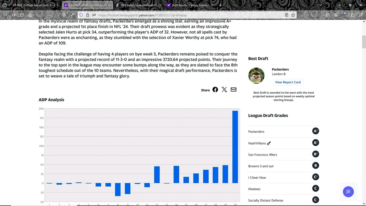The width and height of the screenshot is (366, 206).
Task: Click Packerders A+ grade badge
Action: tap(315, 131)
